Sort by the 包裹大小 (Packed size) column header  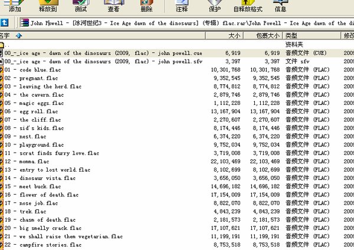263,35
